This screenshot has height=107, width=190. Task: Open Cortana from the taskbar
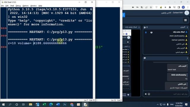click(x=17, y=104)
